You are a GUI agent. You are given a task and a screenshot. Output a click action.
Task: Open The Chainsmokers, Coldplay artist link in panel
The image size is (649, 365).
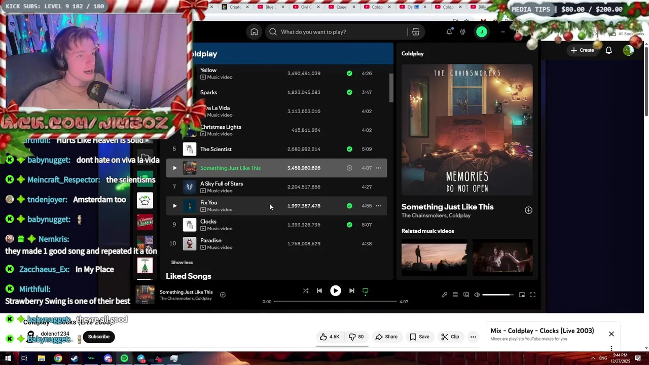436,215
